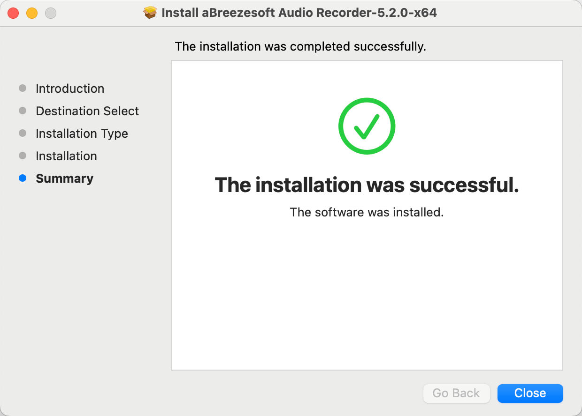Click the disabled Go Back button

[x=456, y=393]
